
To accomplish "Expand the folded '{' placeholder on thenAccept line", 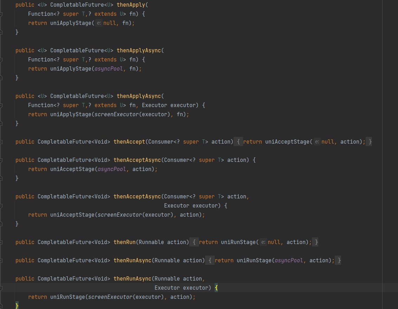I will [x=238, y=142].
